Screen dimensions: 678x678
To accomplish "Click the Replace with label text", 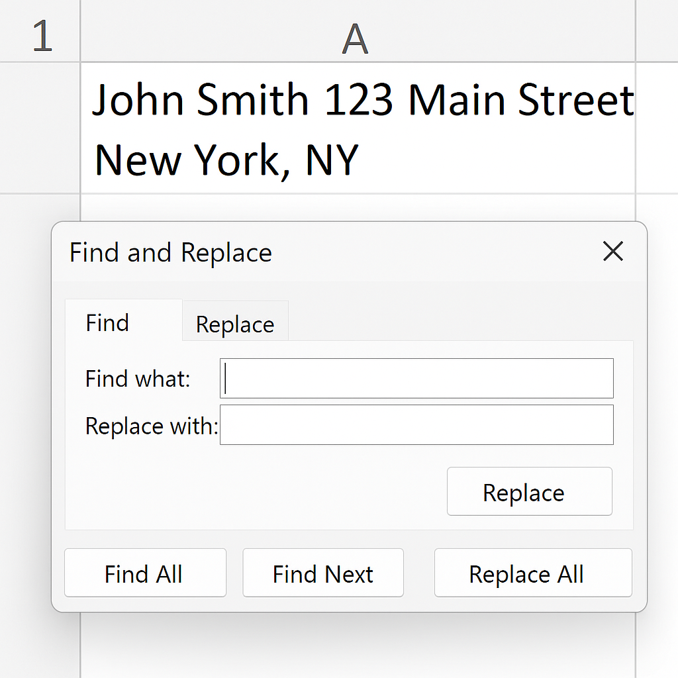I will pyautogui.click(x=152, y=426).
